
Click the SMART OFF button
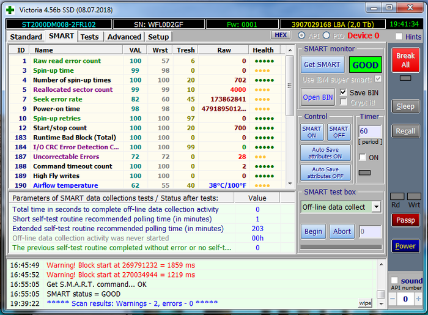(x=339, y=132)
